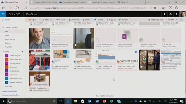Open Word from the taskbar

click(x=97, y=101)
